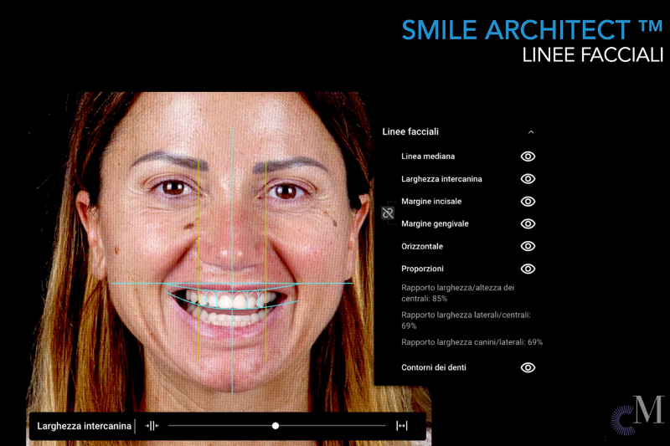Screen dimensions: 670x446
Task: Hide the Proporzioni overlay
Action: [528, 269]
